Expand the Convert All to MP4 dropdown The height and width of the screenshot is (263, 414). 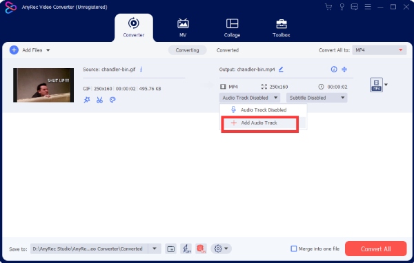(379, 50)
